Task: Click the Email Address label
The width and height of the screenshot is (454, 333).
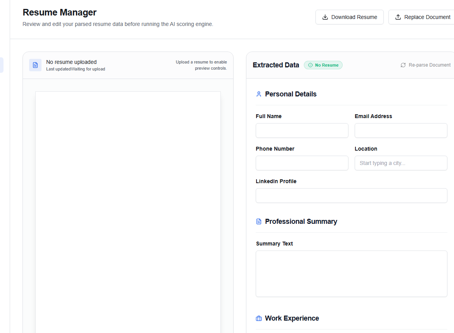Action: [374, 116]
